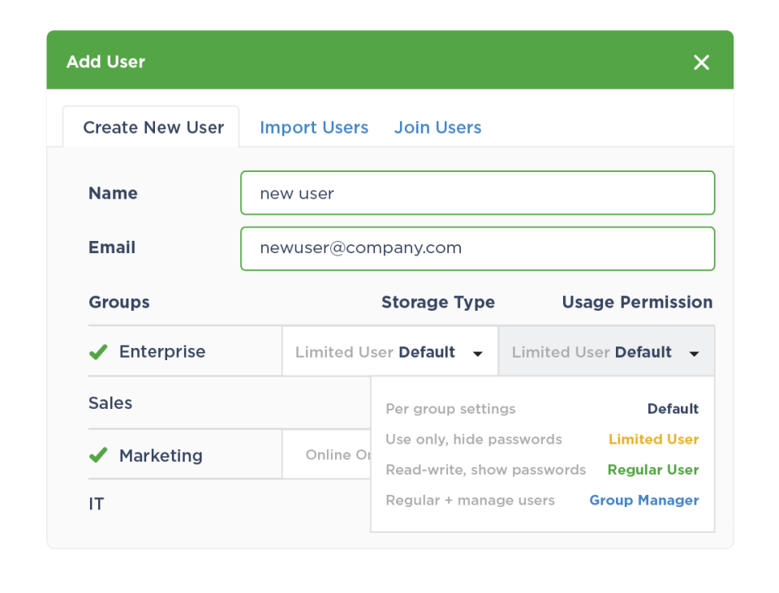The height and width of the screenshot is (593, 779).
Task: Uncheck the Enterprise group checkmark
Action: [x=98, y=352]
